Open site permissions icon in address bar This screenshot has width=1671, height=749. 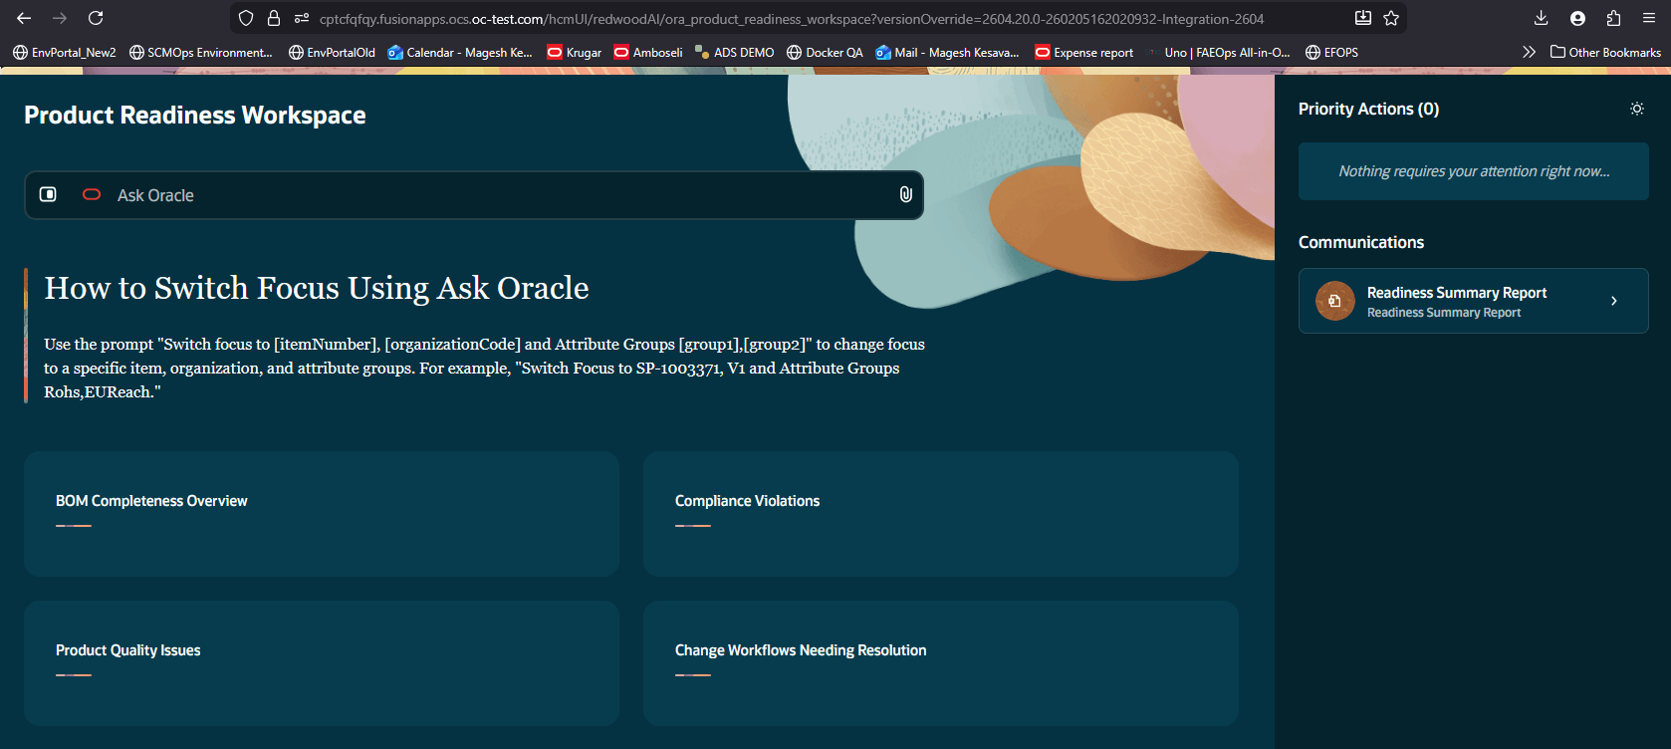tap(302, 18)
